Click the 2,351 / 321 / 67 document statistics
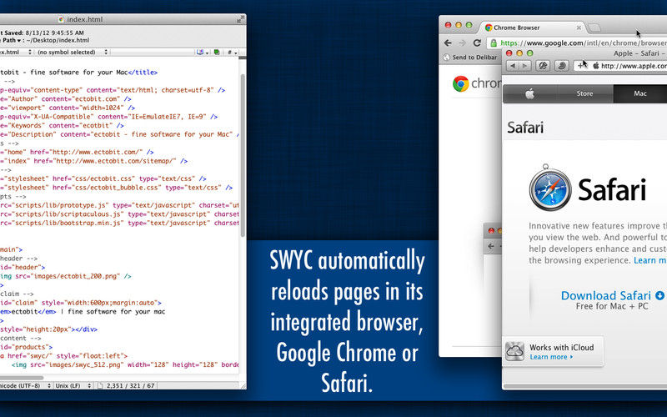The height and width of the screenshot is (417, 667). point(131,385)
